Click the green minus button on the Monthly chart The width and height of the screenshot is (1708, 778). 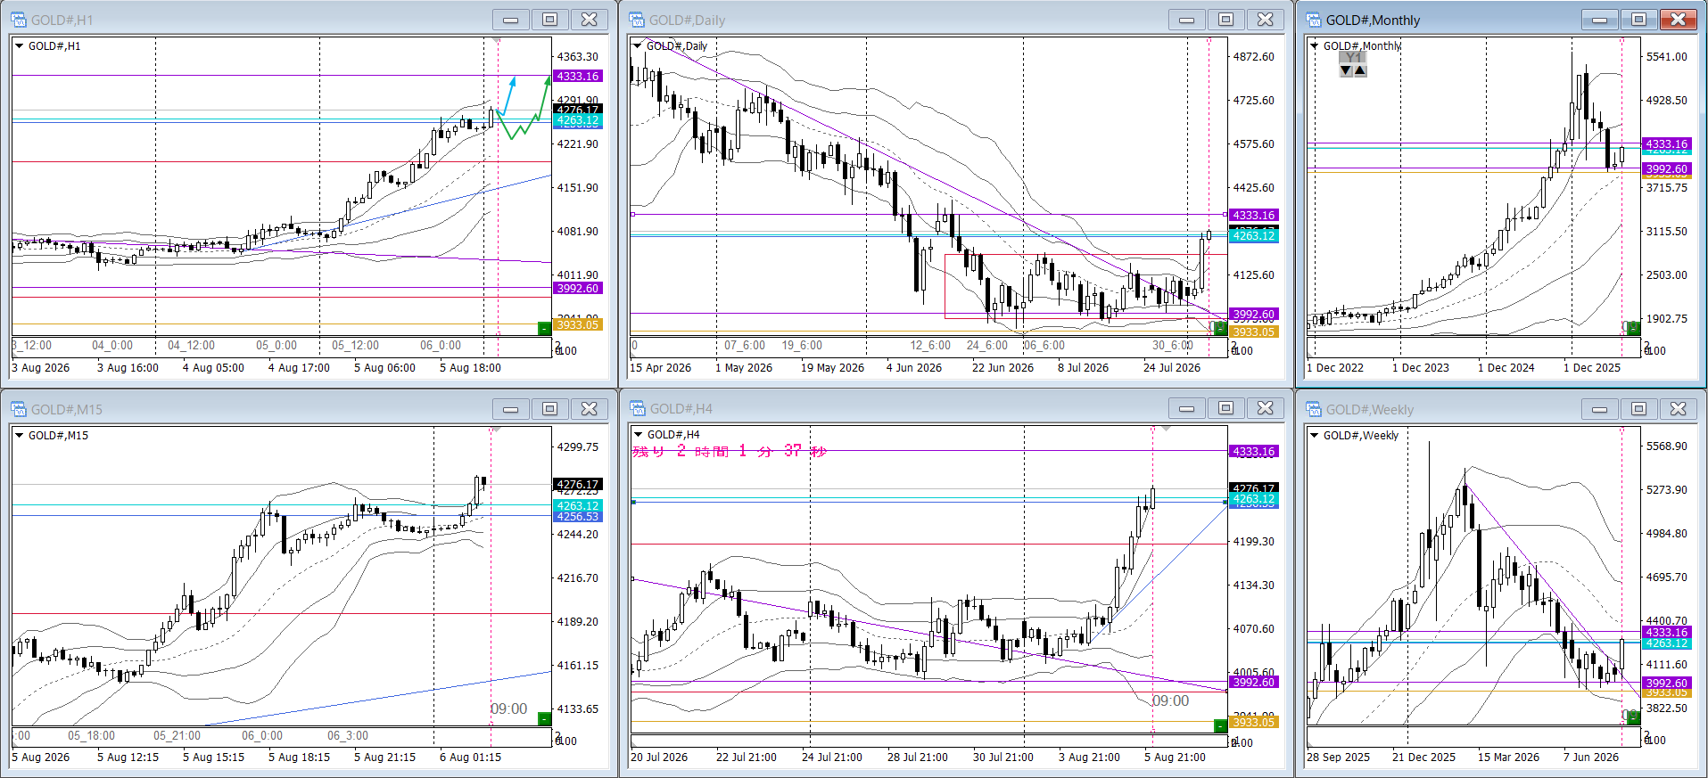pos(1633,329)
